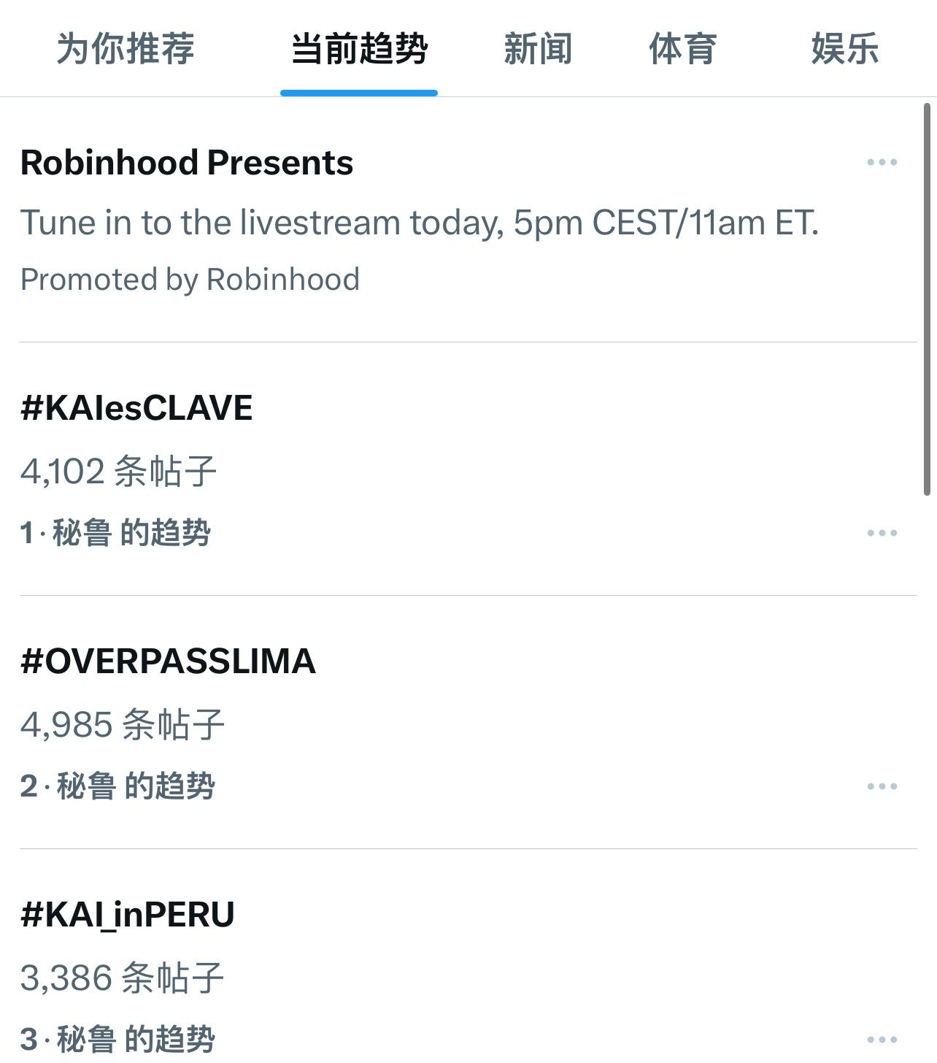Click the Promoted by Robinhood label
The image size is (937, 1063).
coord(190,280)
